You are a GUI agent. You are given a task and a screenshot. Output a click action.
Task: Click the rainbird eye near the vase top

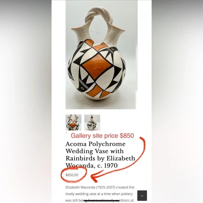[x=113, y=49]
